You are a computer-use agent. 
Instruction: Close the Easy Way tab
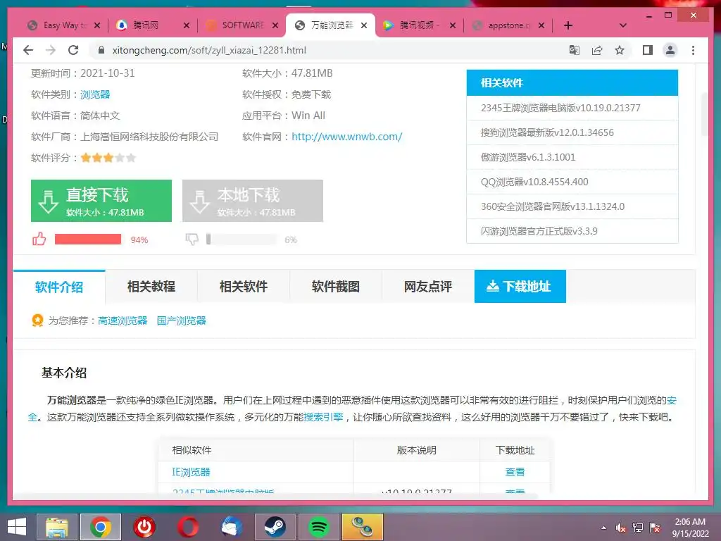tap(97, 25)
